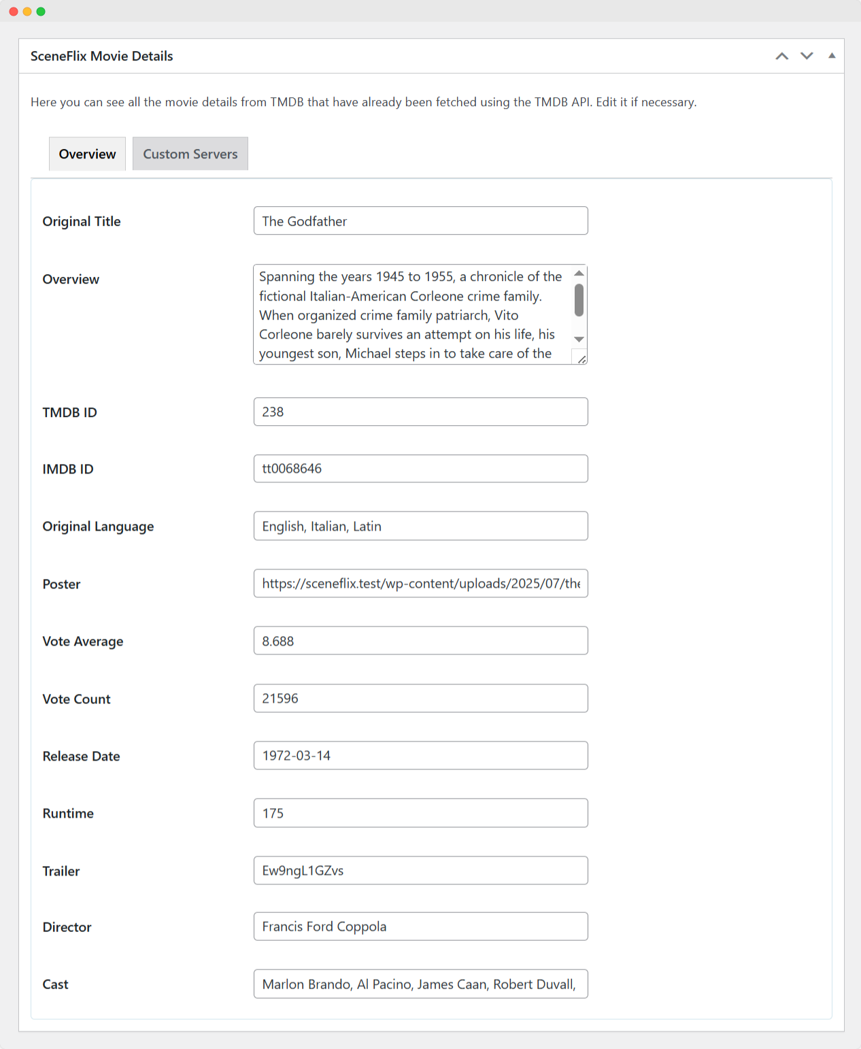Click the Director label
861x1049 pixels.
click(67, 927)
